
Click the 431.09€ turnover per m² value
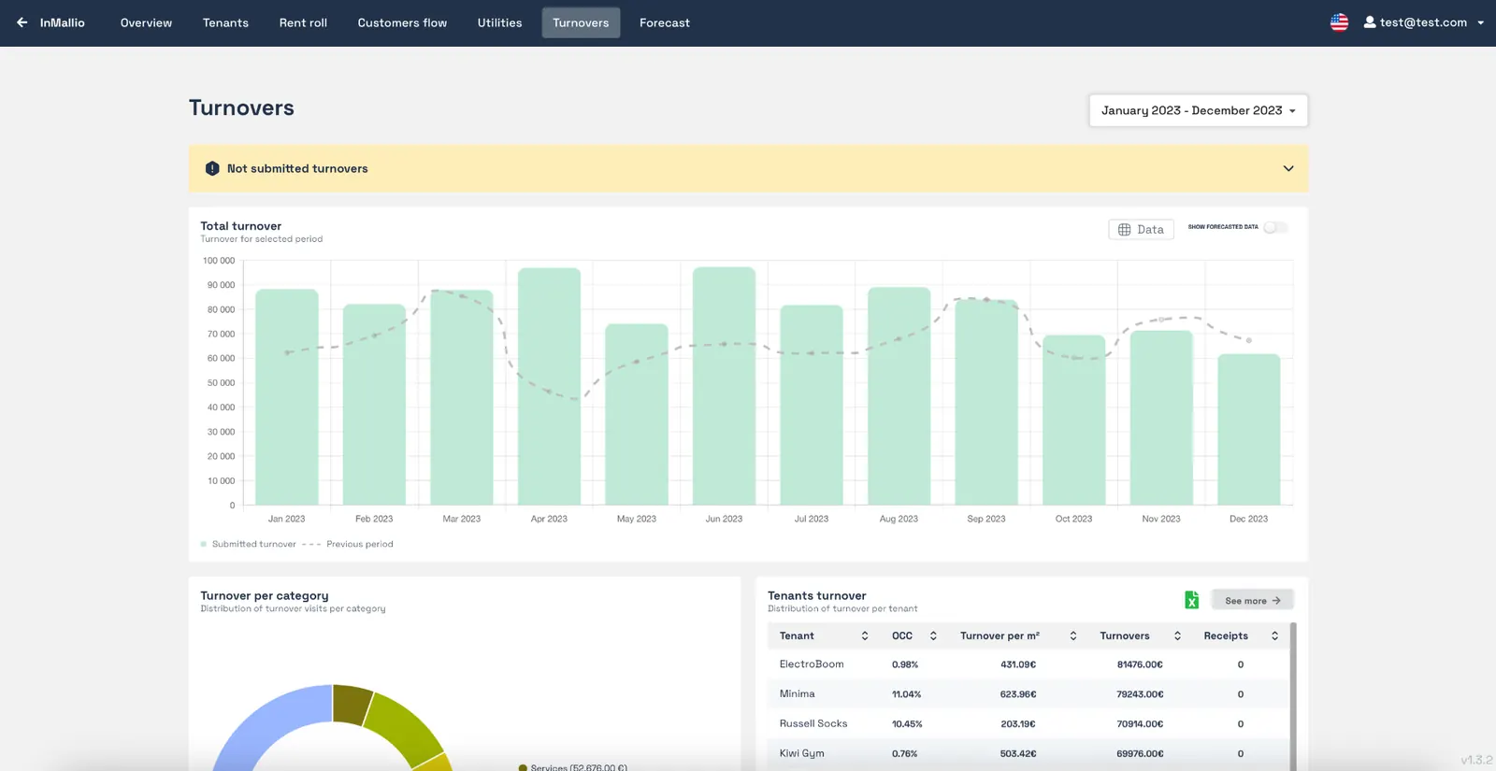(x=1018, y=664)
